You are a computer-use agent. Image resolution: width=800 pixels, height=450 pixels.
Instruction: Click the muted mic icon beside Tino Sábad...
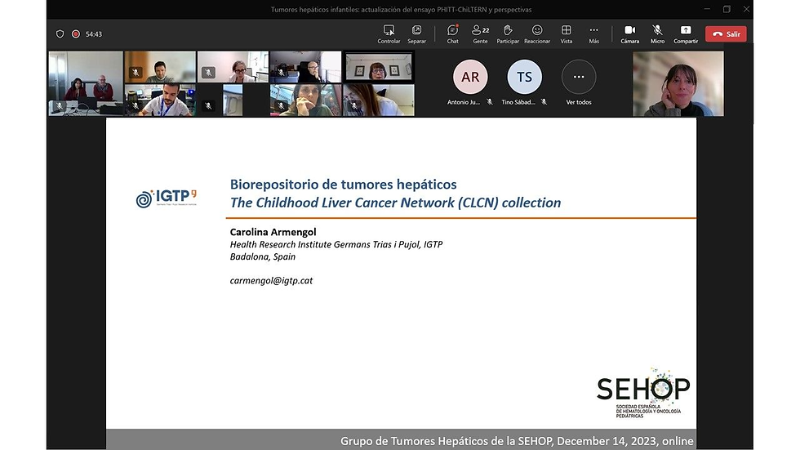coord(544,102)
